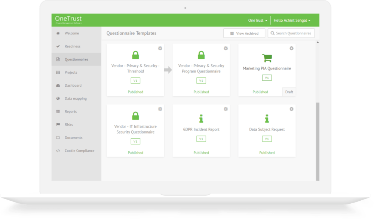The image size is (374, 219).
Task: Open settings gear on Program Questionnaire card
Action: click(226, 48)
